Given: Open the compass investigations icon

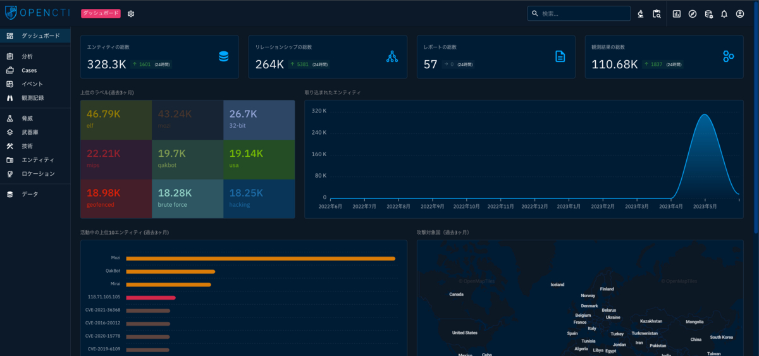Looking at the screenshot, I should [x=693, y=13].
